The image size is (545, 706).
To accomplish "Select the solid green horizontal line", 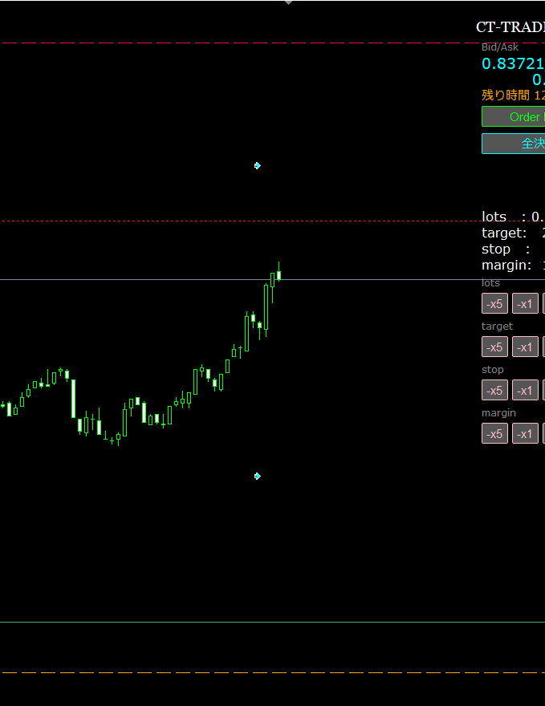I will pyautogui.click(x=273, y=623).
